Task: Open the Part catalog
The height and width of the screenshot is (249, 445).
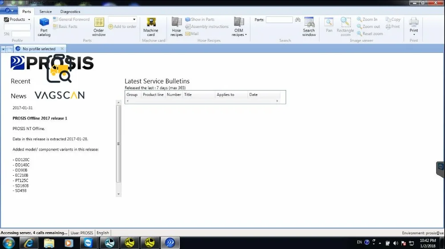Action: 44,27
